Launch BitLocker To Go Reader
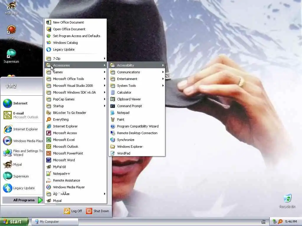Screen dimensions: 302x226 click(75, 113)
